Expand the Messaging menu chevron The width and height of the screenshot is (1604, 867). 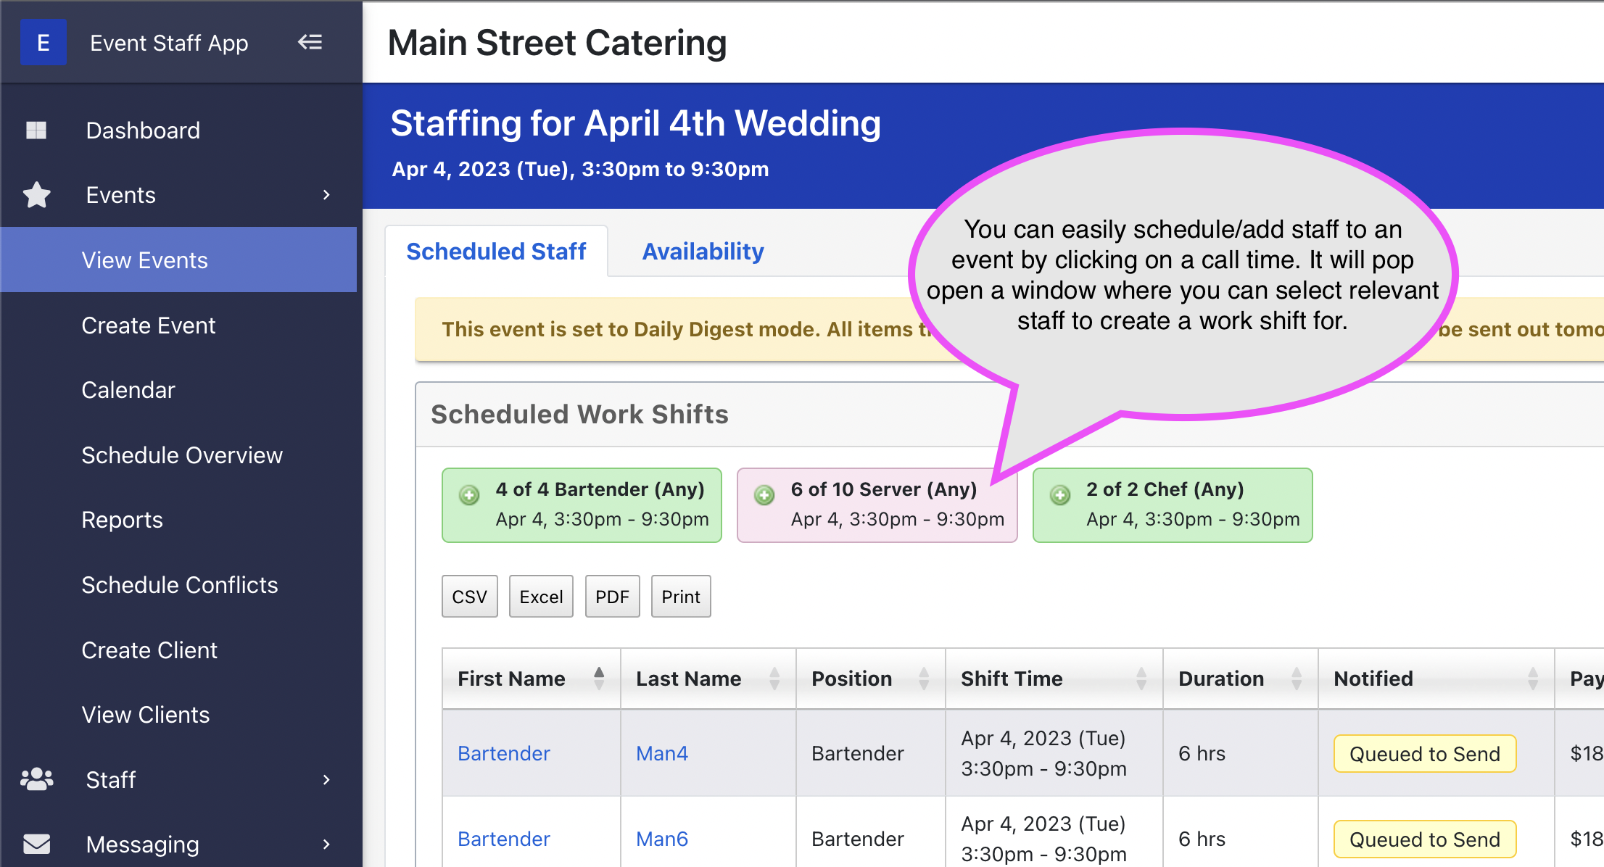(326, 844)
